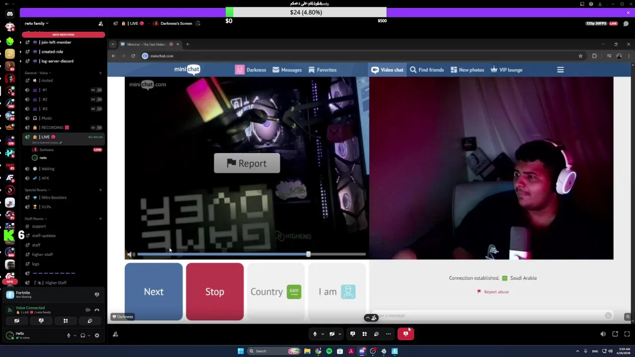Screen dimensions: 635x357
Task: Click emoji smiley in message box
Action: click(608, 315)
